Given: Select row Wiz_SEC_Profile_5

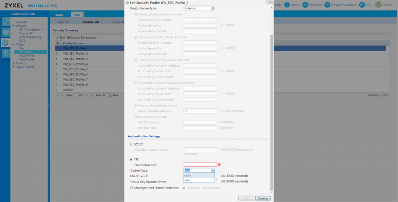Looking at the screenshot, I should [x=220, y=69].
